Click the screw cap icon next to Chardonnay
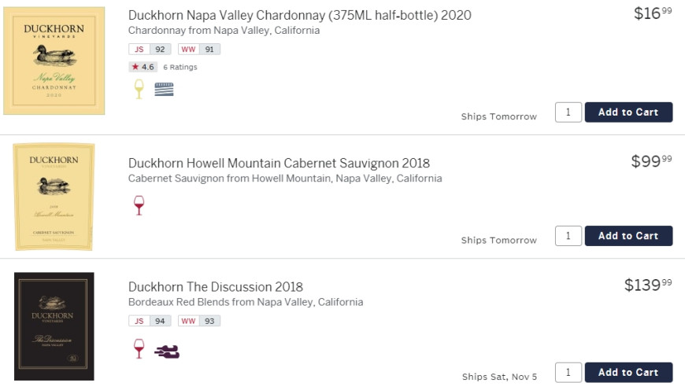The width and height of the screenshot is (685, 390). click(164, 89)
